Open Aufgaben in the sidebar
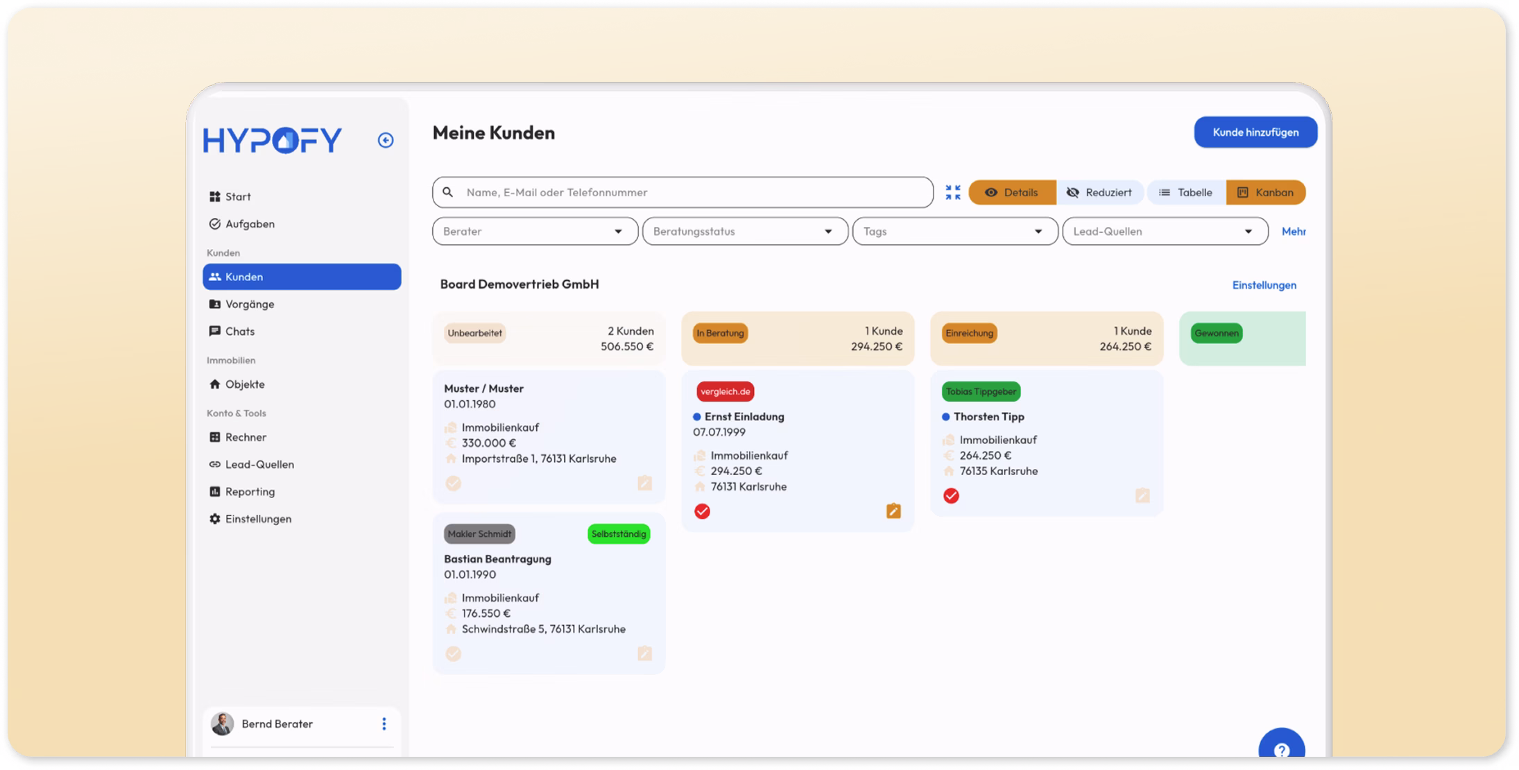This screenshot has width=1519, height=770. 302,224
